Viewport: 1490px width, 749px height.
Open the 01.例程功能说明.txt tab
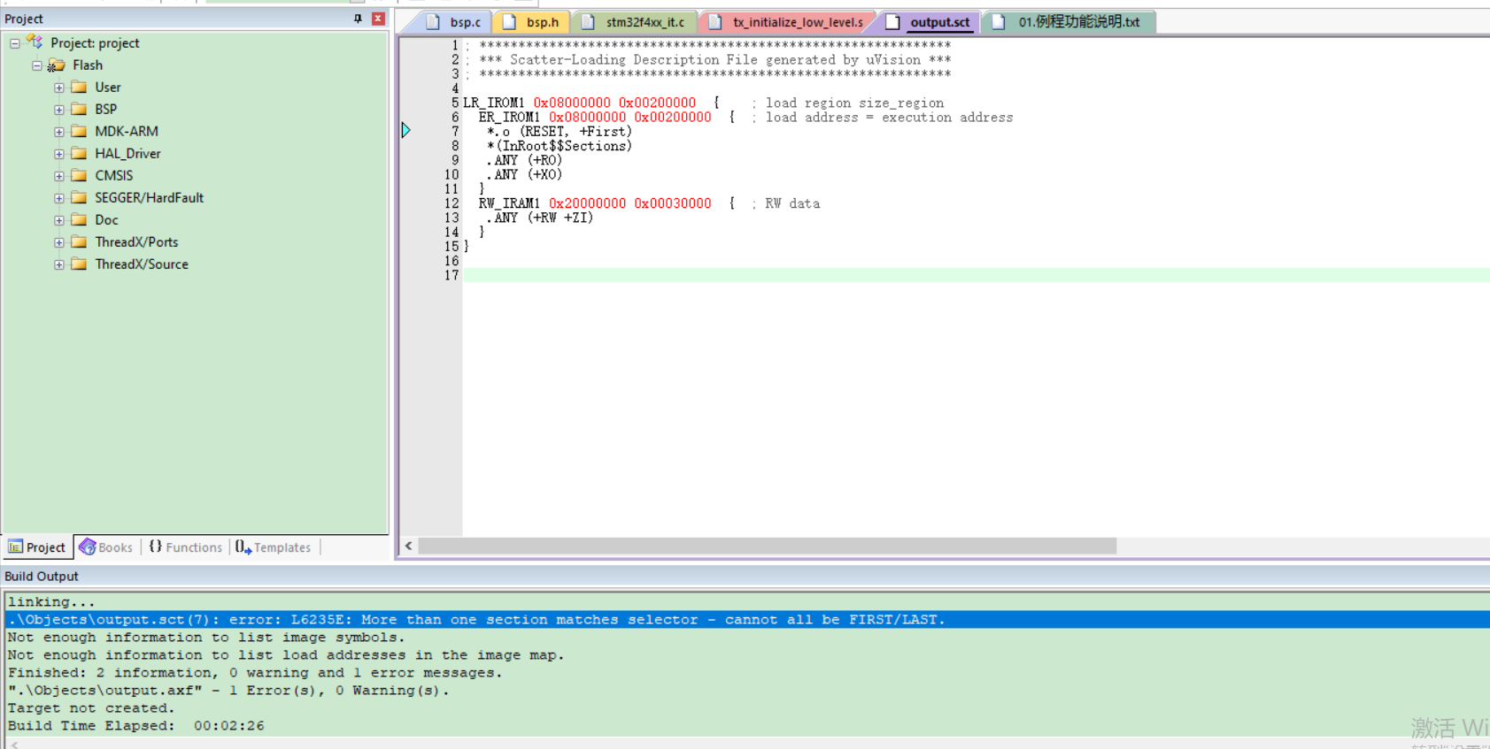(x=1068, y=22)
